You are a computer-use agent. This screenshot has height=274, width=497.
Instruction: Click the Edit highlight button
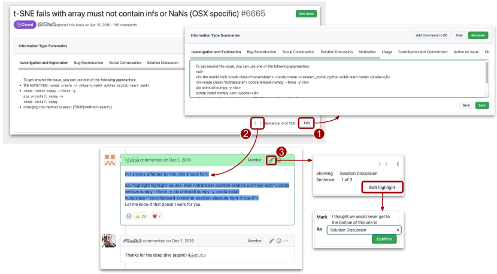[382, 187]
